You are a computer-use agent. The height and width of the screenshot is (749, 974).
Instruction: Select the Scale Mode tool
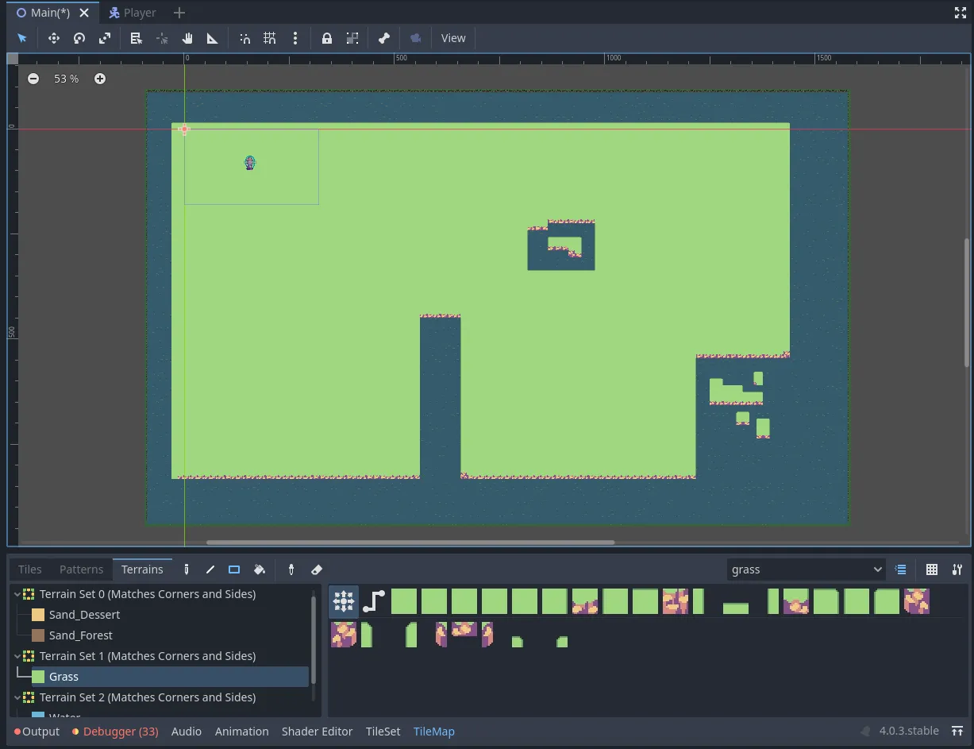click(x=105, y=38)
